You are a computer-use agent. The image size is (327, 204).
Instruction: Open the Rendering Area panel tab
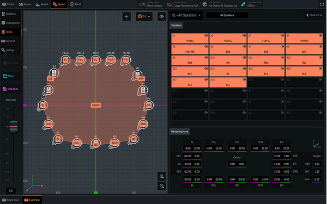pos(179,132)
